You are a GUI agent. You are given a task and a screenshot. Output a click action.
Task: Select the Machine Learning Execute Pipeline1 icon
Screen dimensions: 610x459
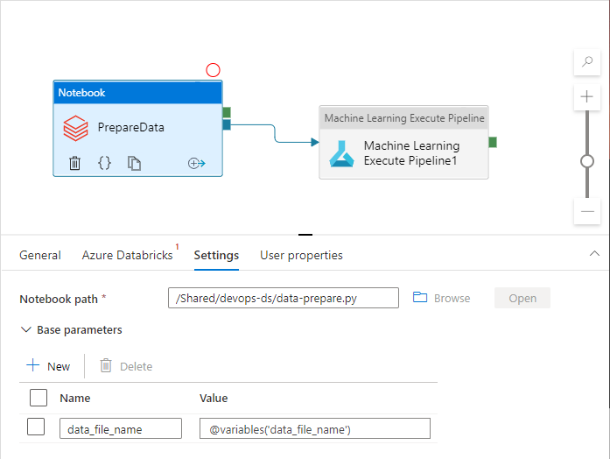(341, 152)
